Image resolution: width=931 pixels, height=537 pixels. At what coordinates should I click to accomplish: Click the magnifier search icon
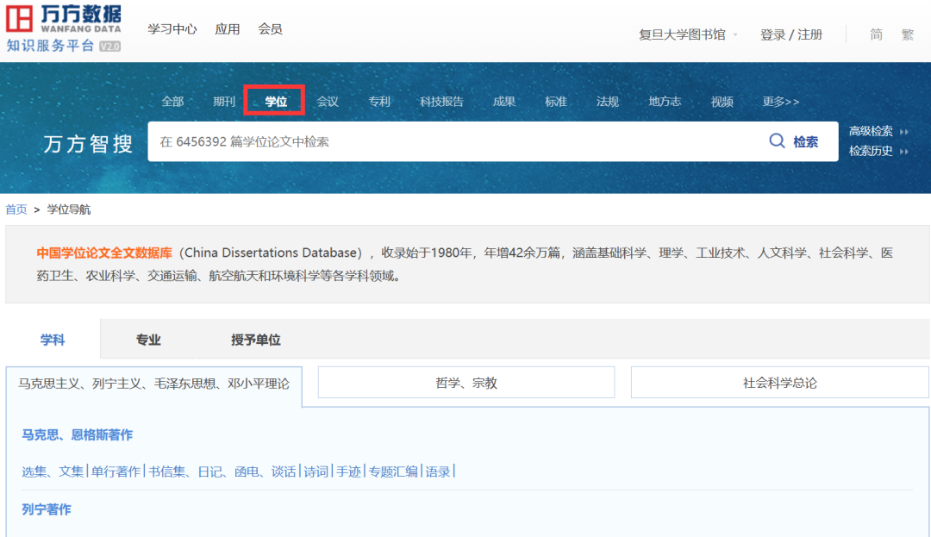tap(777, 140)
